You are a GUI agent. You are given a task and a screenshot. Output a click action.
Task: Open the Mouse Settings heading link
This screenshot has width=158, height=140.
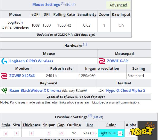[x=46, y=4]
